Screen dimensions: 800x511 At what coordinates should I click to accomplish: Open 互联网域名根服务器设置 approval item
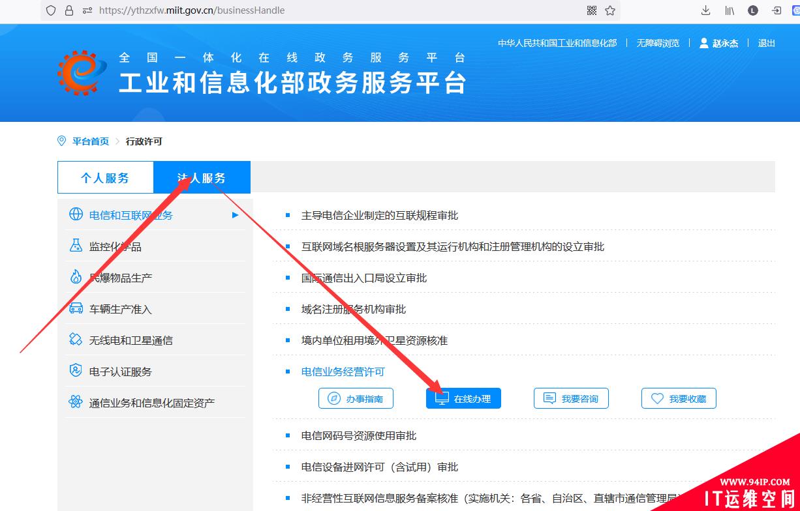pos(453,246)
